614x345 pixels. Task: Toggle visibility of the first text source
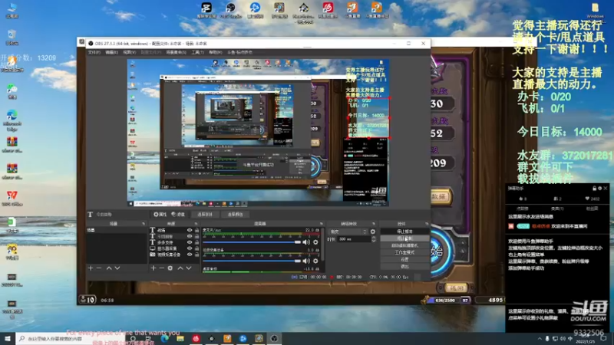(x=190, y=231)
